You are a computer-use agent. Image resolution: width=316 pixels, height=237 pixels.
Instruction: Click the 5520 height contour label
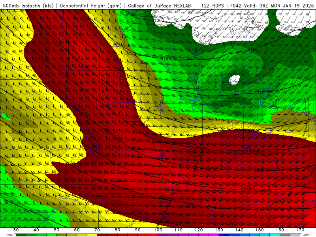coord(262,209)
